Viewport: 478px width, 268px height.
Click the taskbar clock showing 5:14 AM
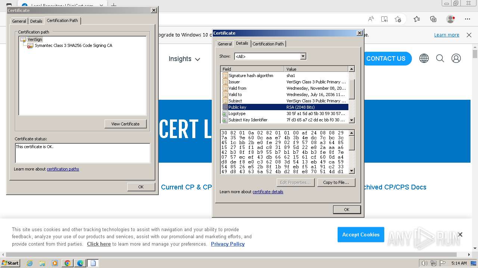459,263
